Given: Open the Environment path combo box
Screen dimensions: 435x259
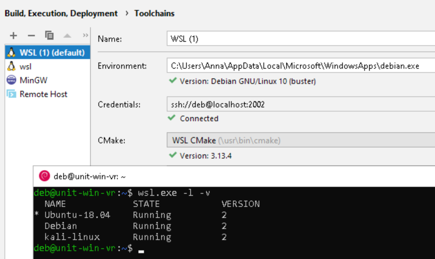Looking at the screenshot, I should [x=301, y=66].
